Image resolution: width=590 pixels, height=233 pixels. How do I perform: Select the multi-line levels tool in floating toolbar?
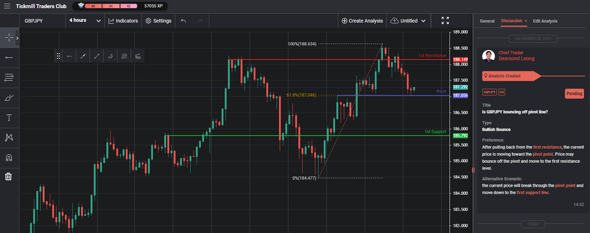pos(124,56)
